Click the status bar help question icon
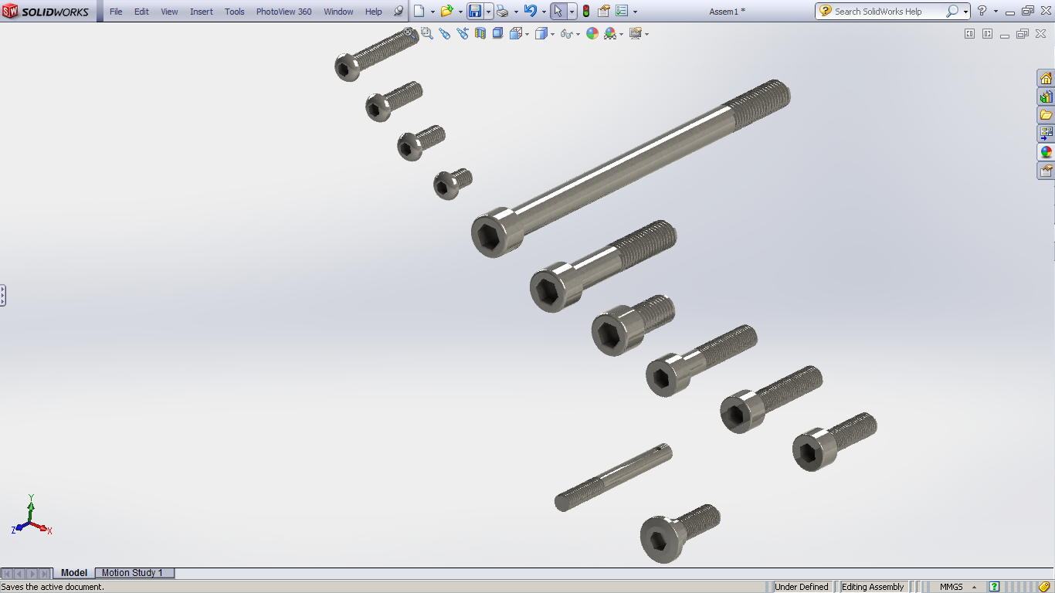This screenshot has height=593, width=1055. 995,587
